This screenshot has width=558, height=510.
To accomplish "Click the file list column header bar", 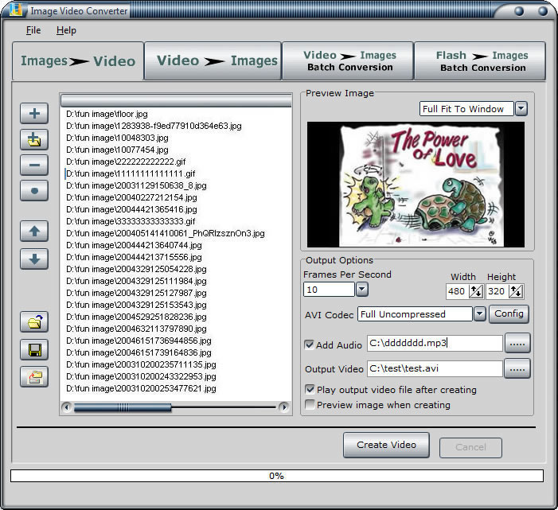I will (176, 100).
